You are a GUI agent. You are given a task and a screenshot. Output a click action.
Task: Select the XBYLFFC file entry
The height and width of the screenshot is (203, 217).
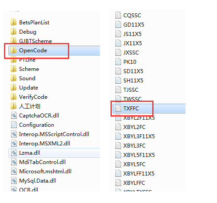click(130, 183)
